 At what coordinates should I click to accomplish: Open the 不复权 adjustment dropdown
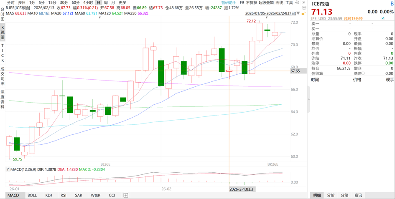coord(251,3)
